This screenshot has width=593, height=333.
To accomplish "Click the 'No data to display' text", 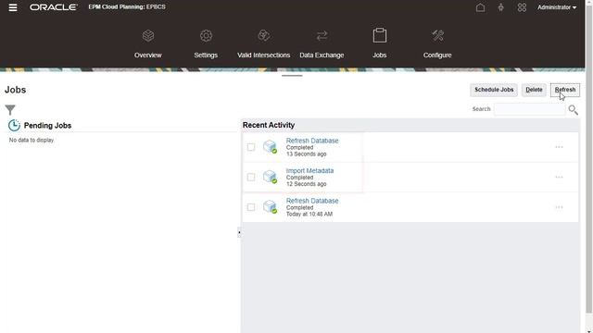I will click(x=32, y=140).
